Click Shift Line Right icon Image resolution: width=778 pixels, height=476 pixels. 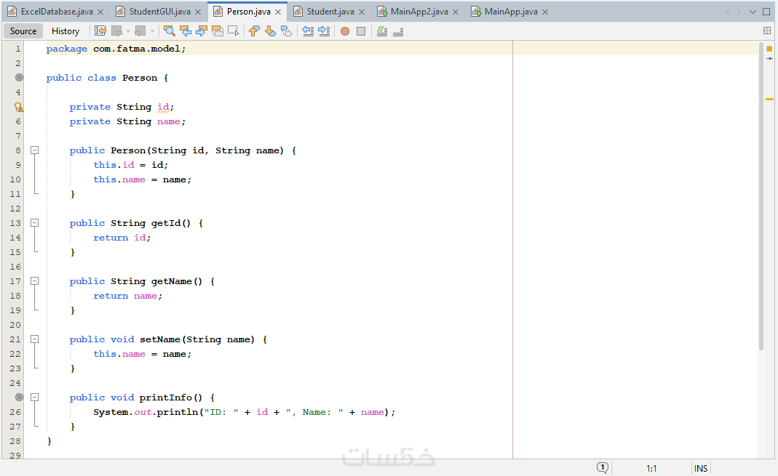tap(324, 31)
